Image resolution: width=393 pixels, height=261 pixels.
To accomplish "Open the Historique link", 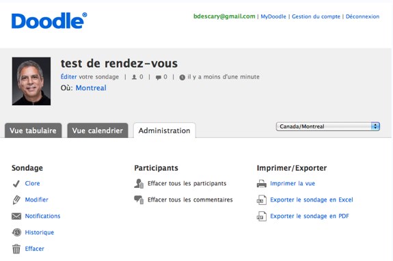I will pyautogui.click(x=40, y=232).
